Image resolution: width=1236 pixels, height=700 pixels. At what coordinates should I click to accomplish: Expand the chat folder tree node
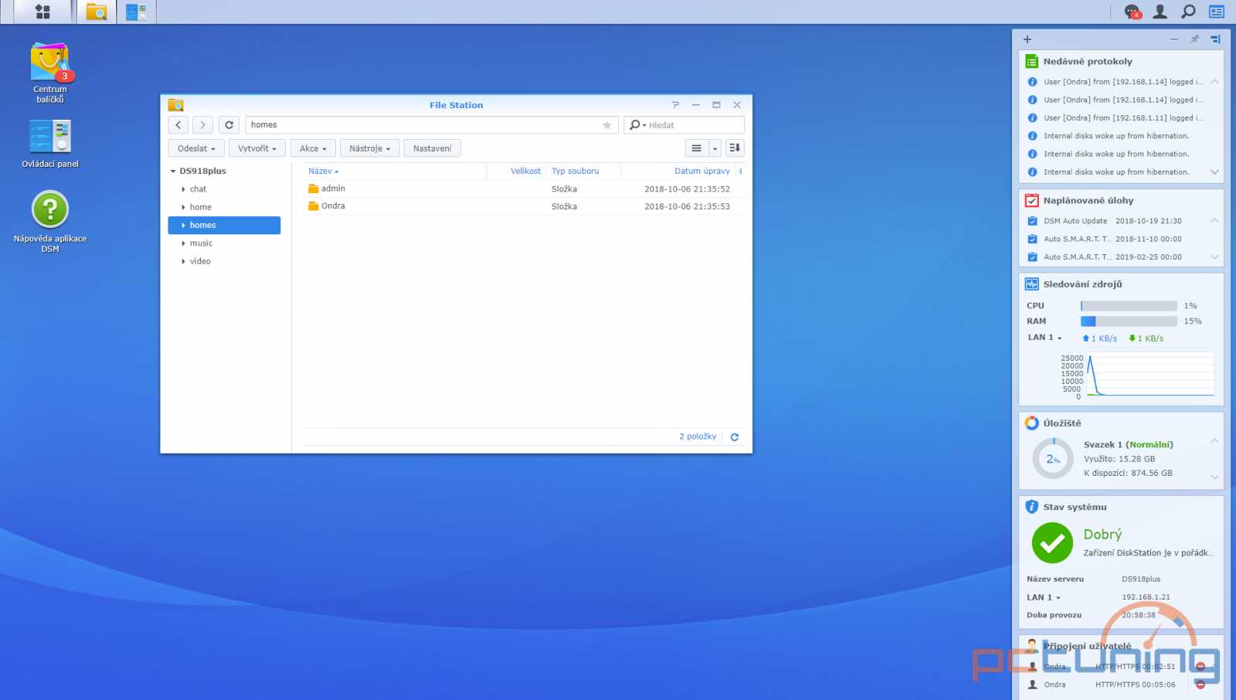pyautogui.click(x=183, y=189)
